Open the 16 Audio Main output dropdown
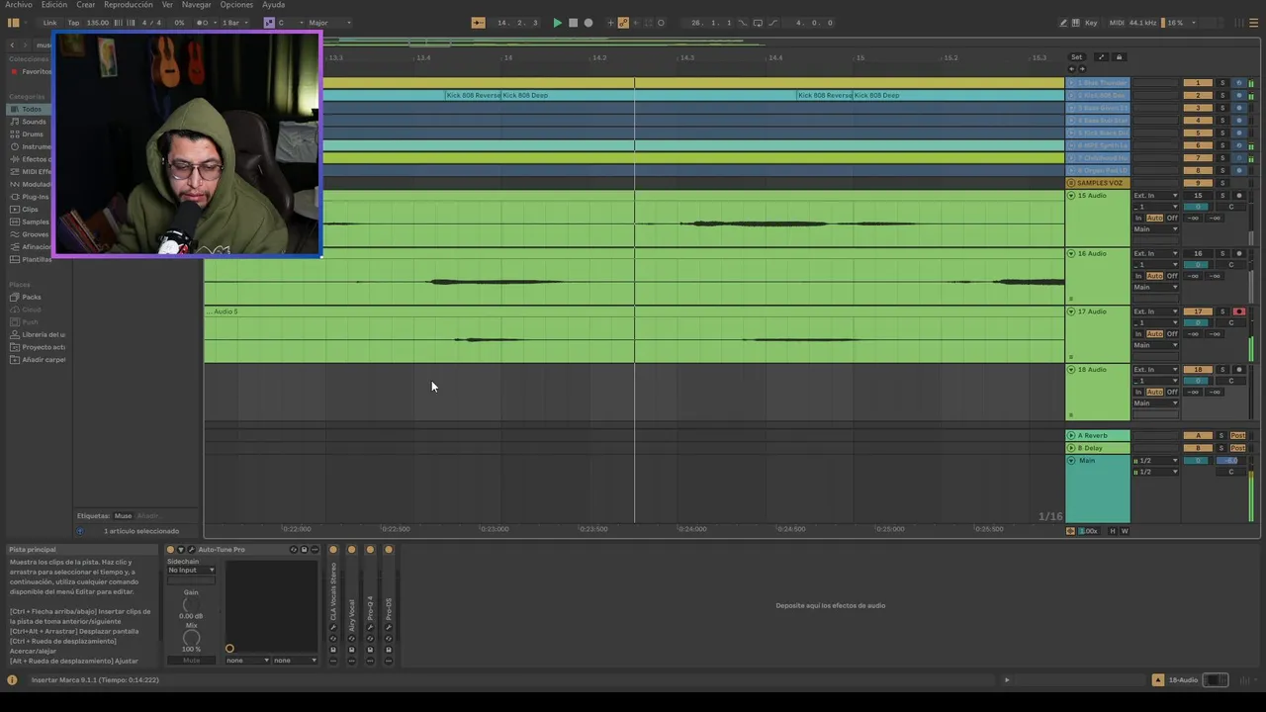This screenshot has height=712, width=1266. [x=1156, y=287]
